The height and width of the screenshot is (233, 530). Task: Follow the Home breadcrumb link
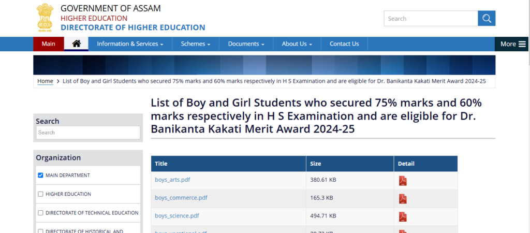[x=45, y=81]
